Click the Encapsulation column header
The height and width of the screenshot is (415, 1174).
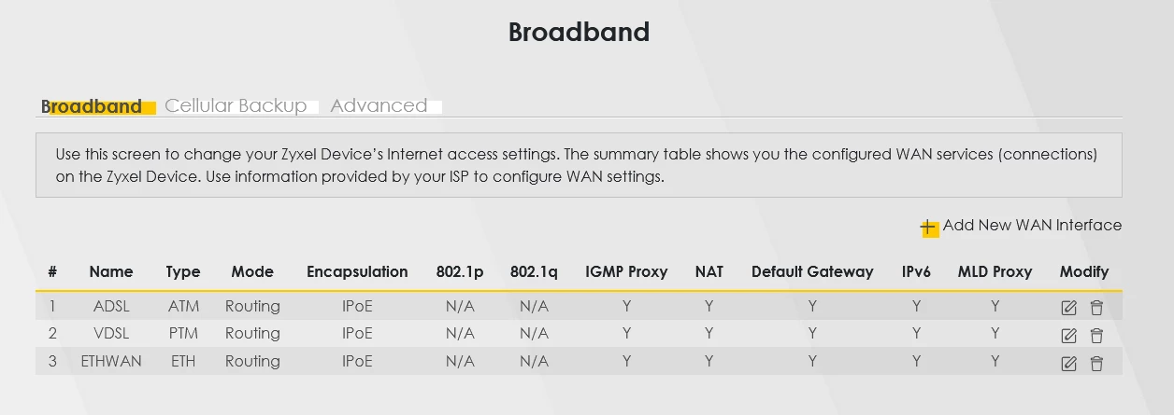pyautogui.click(x=357, y=272)
